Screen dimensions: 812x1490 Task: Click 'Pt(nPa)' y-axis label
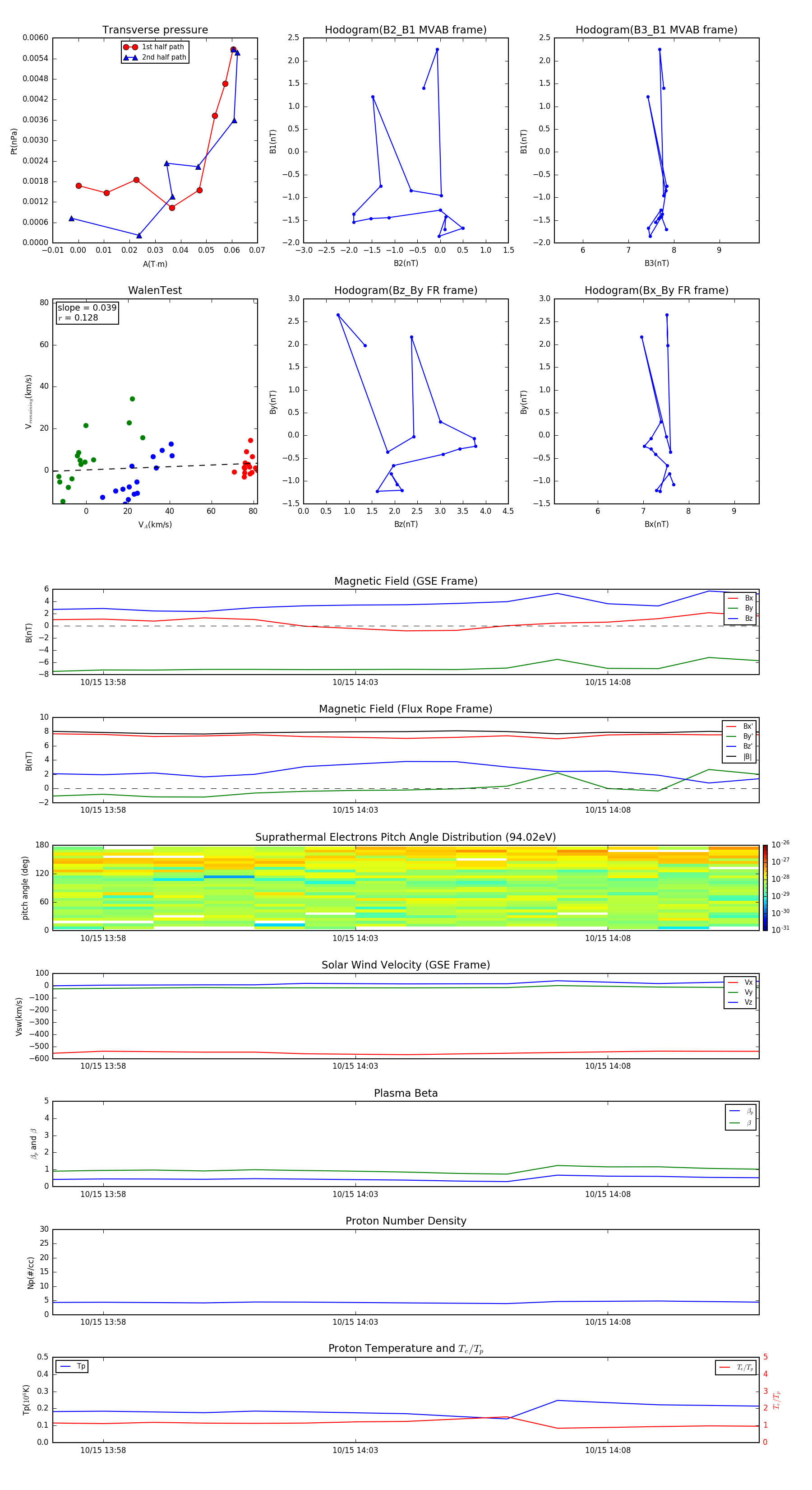pos(14,140)
